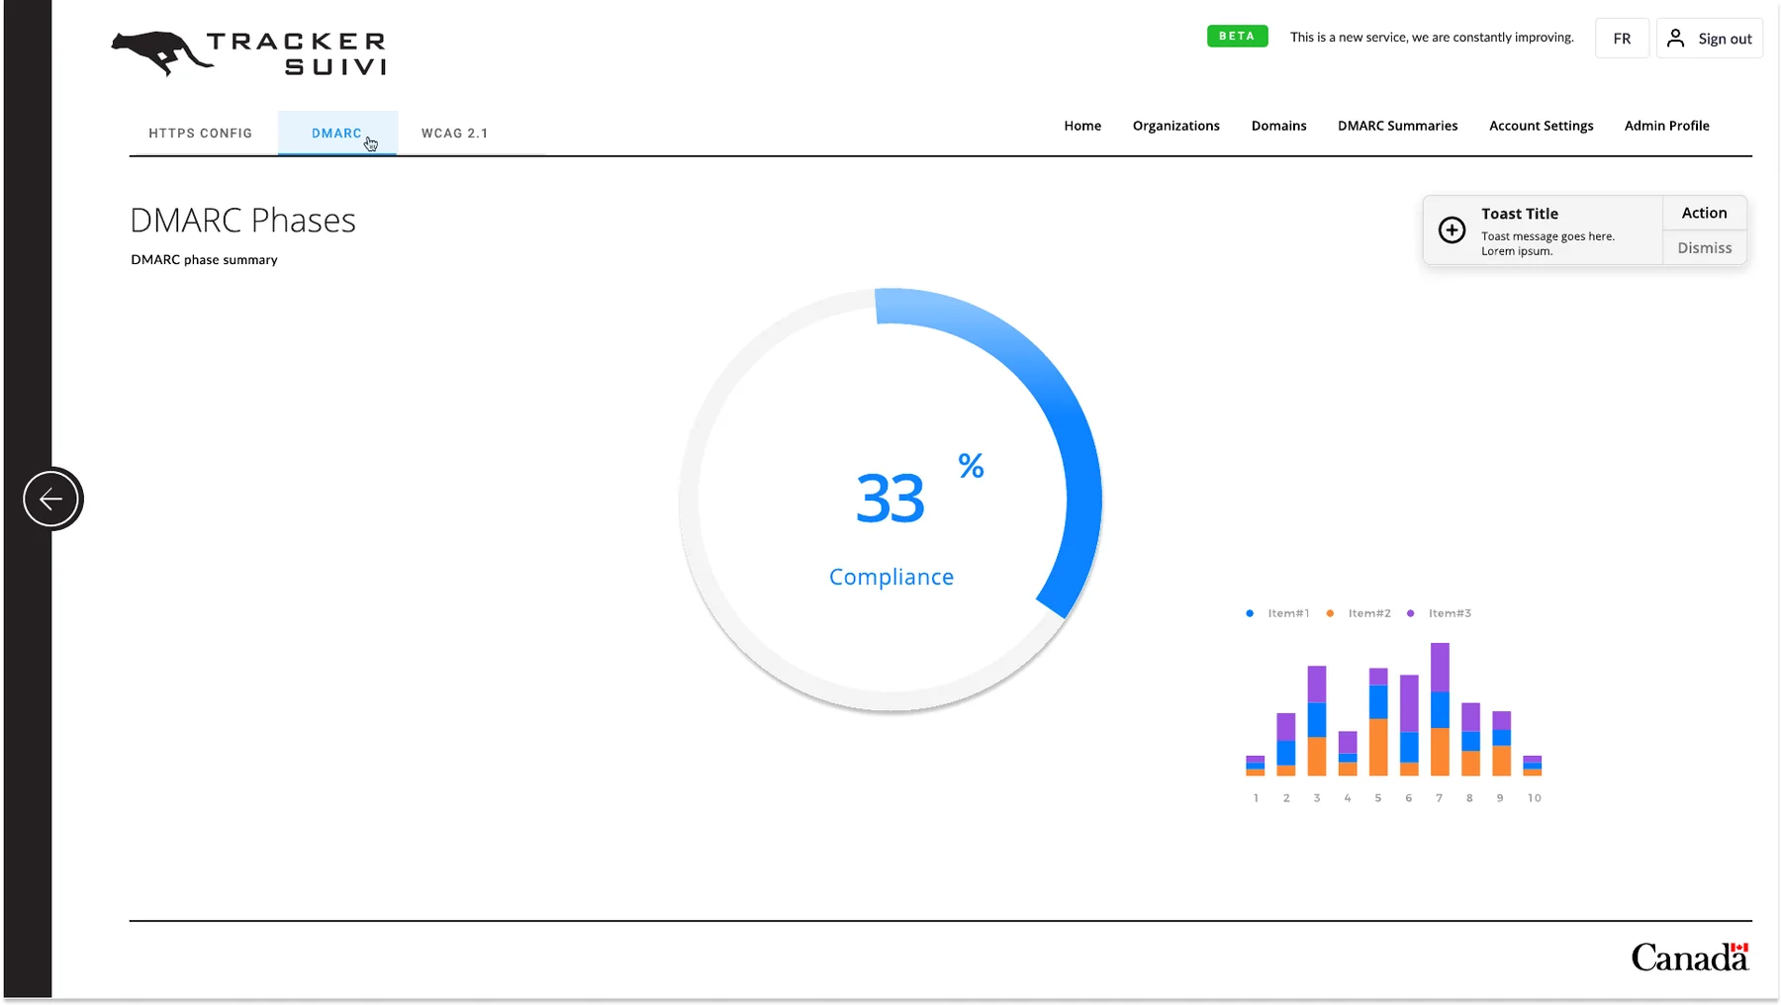Select the DMARC tab
The width and height of the screenshot is (1781, 1005).
point(337,134)
